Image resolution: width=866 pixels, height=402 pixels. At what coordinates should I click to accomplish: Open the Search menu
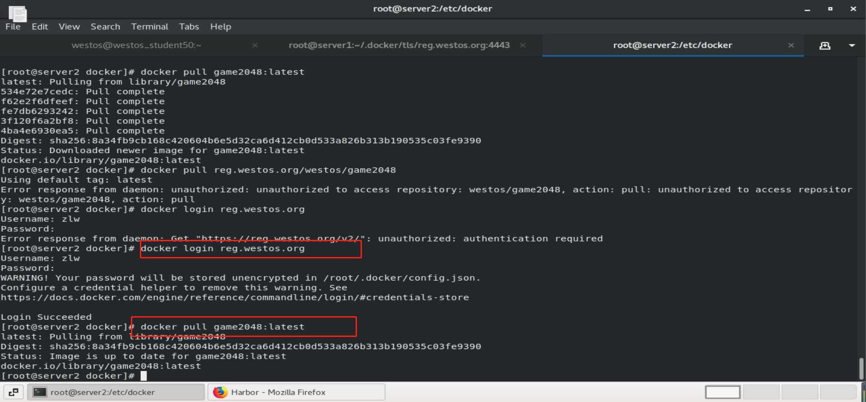pos(105,27)
